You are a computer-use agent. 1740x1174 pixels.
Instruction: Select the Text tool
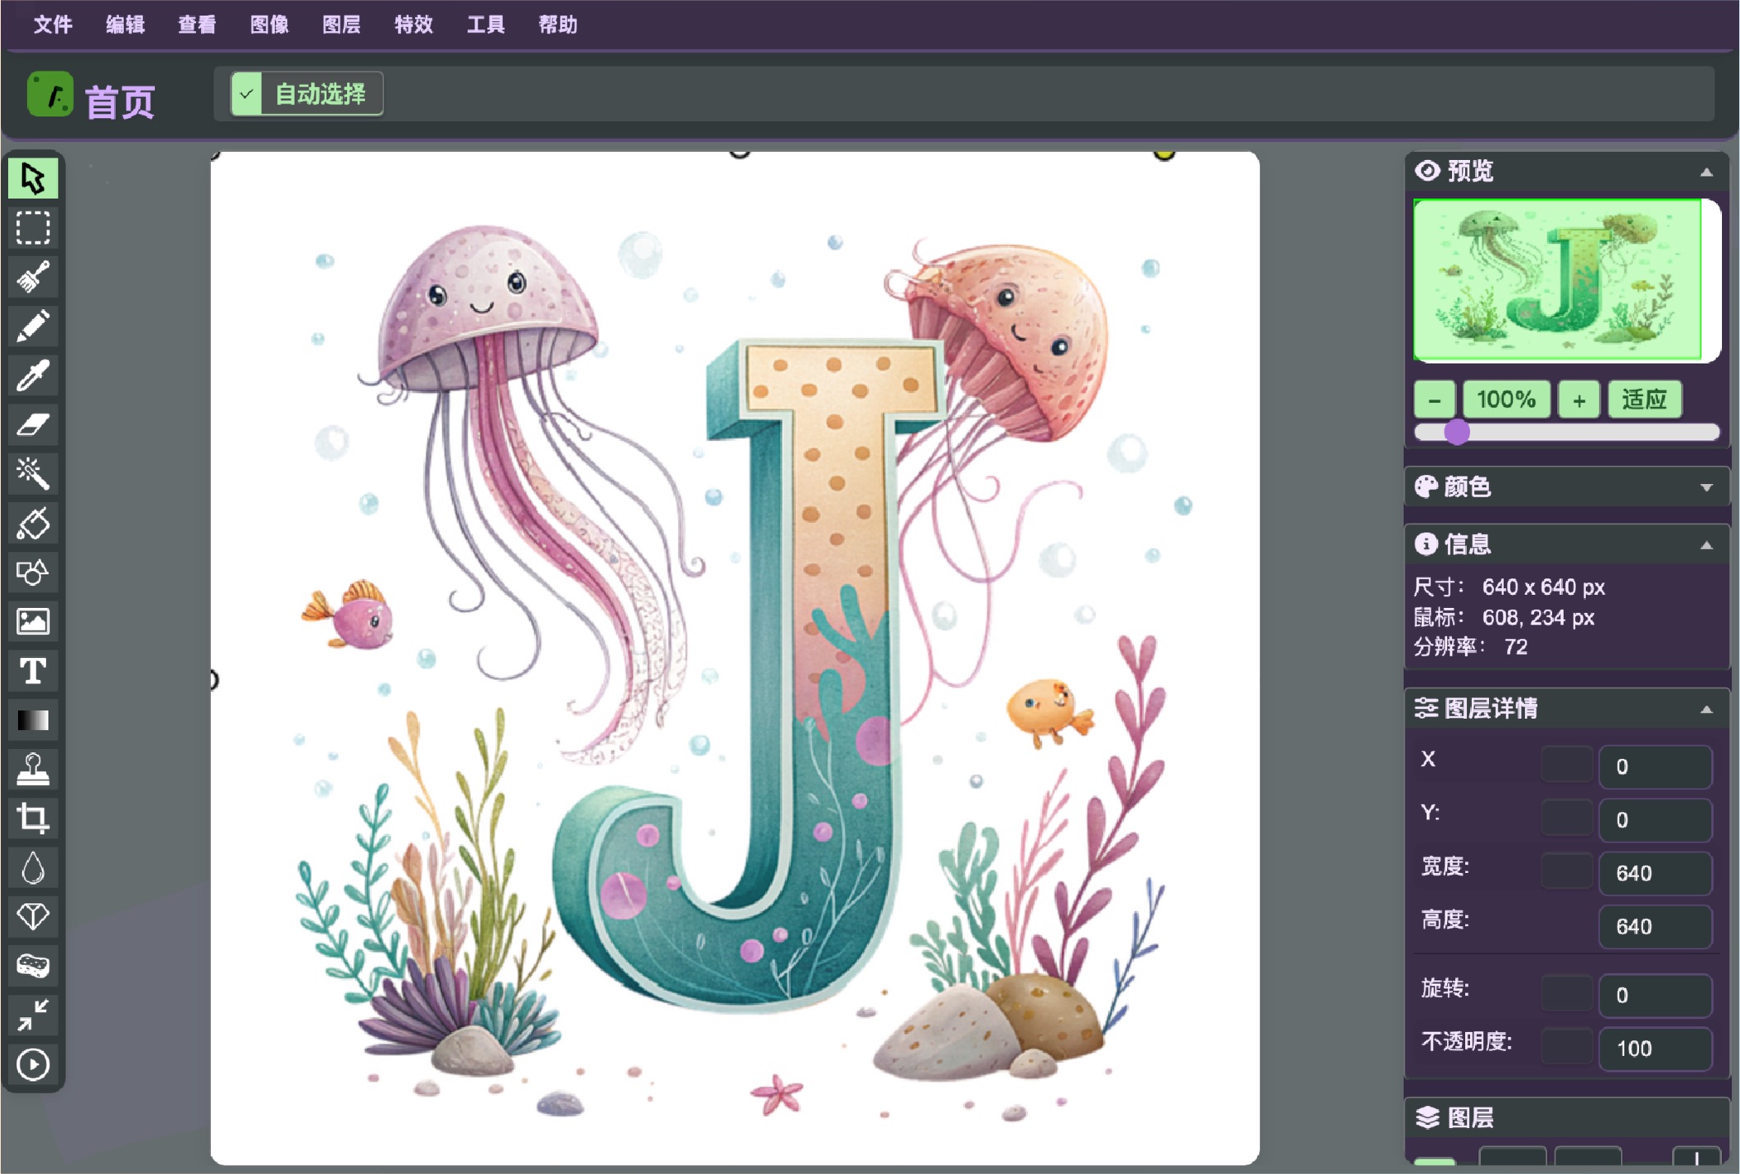click(33, 671)
